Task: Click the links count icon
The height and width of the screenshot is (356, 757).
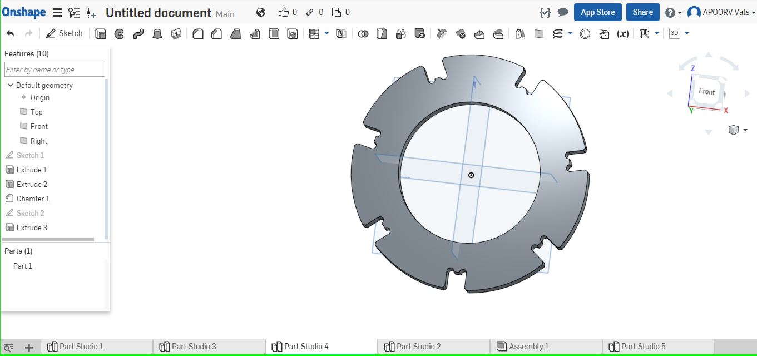Action: point(310,12)
